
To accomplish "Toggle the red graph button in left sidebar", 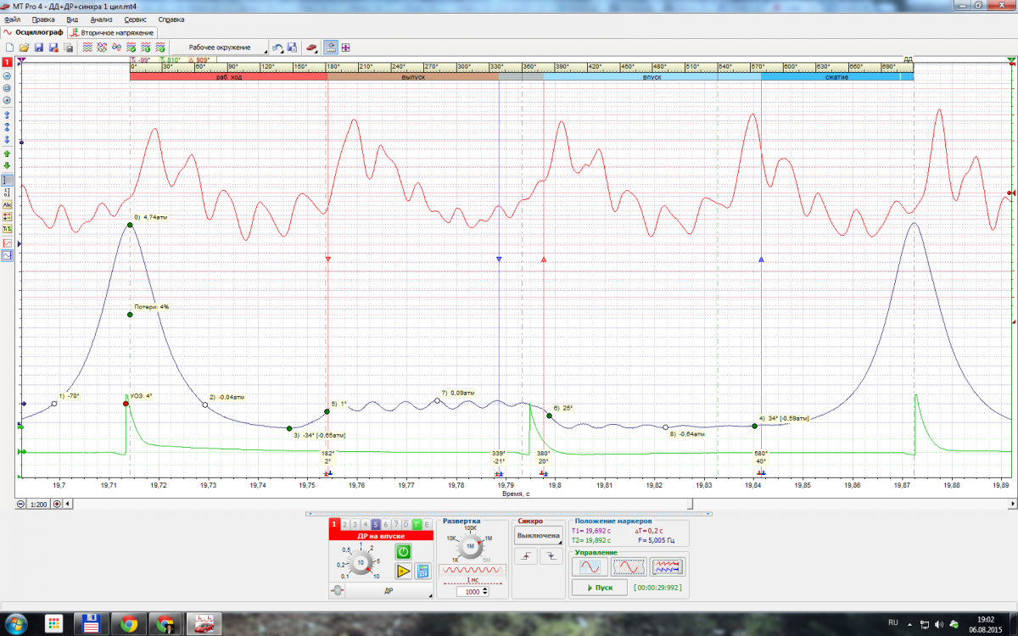I will (7, 243).
